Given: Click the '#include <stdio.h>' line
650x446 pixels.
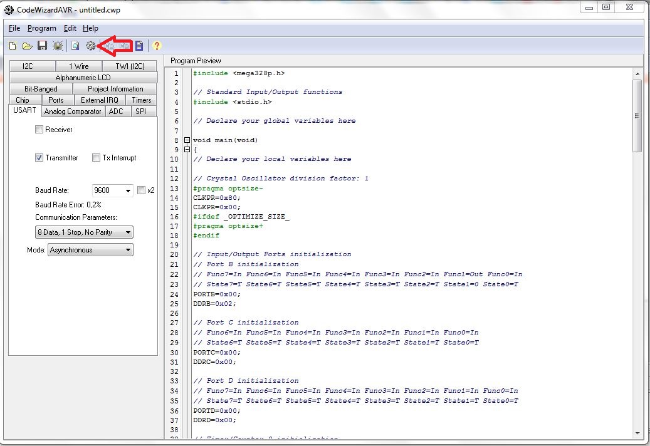Looking at the screenshot, I should coord(233,102).
